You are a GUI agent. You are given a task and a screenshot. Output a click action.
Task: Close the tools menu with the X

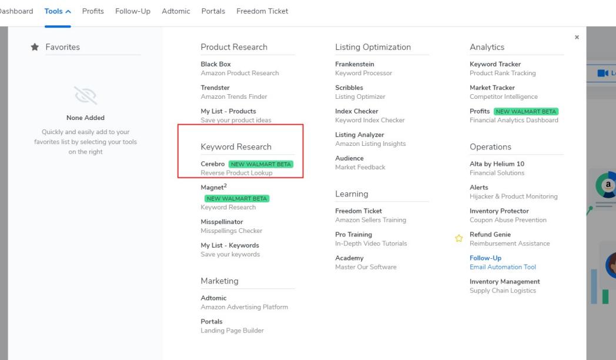(x=577, y=37)
